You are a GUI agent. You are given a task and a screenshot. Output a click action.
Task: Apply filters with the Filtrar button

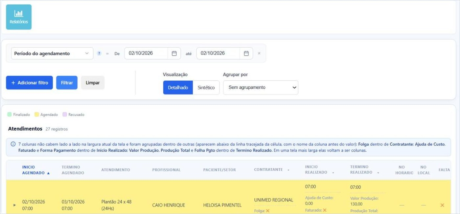pos(67,83)
